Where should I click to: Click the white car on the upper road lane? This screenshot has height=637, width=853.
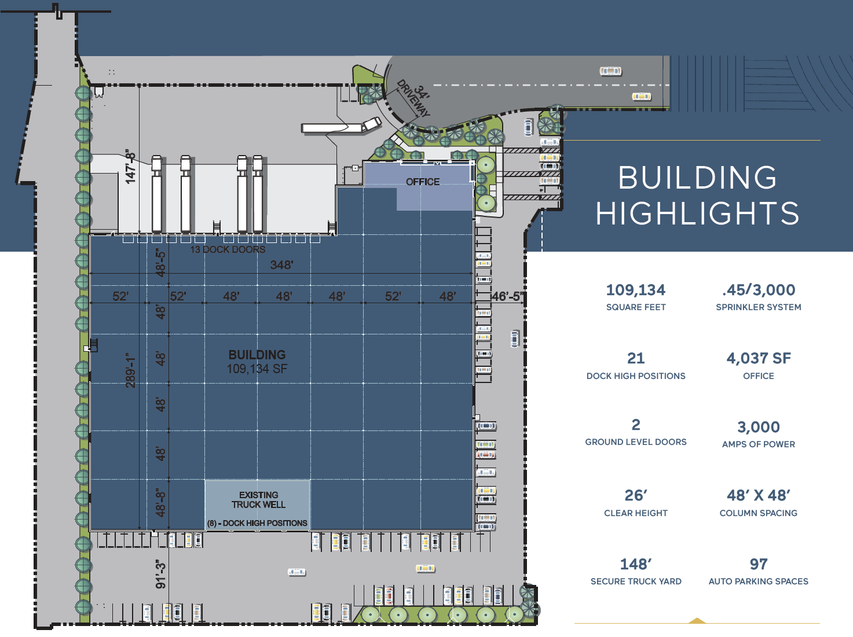point(610,71)
